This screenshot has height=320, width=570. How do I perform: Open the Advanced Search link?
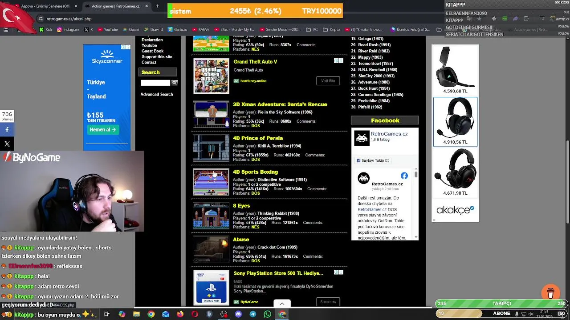pos(157,94)
